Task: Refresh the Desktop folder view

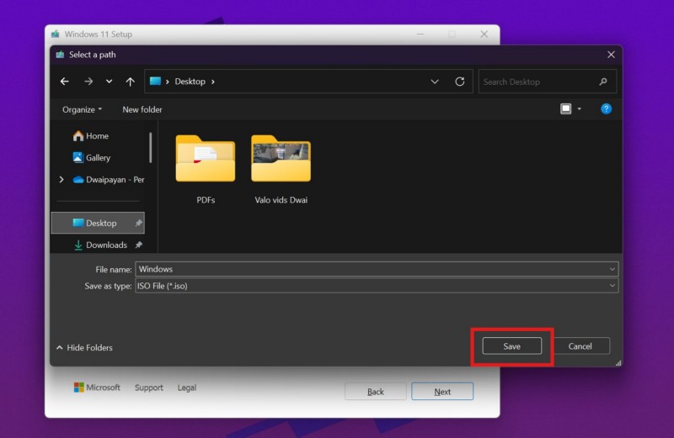Action: click(x=459, y=82)
